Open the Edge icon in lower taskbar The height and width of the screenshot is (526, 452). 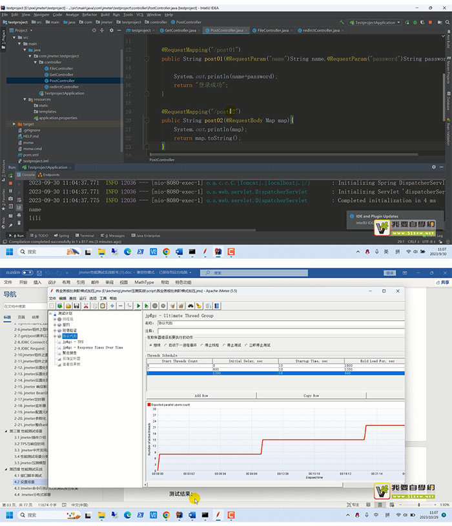127,515
